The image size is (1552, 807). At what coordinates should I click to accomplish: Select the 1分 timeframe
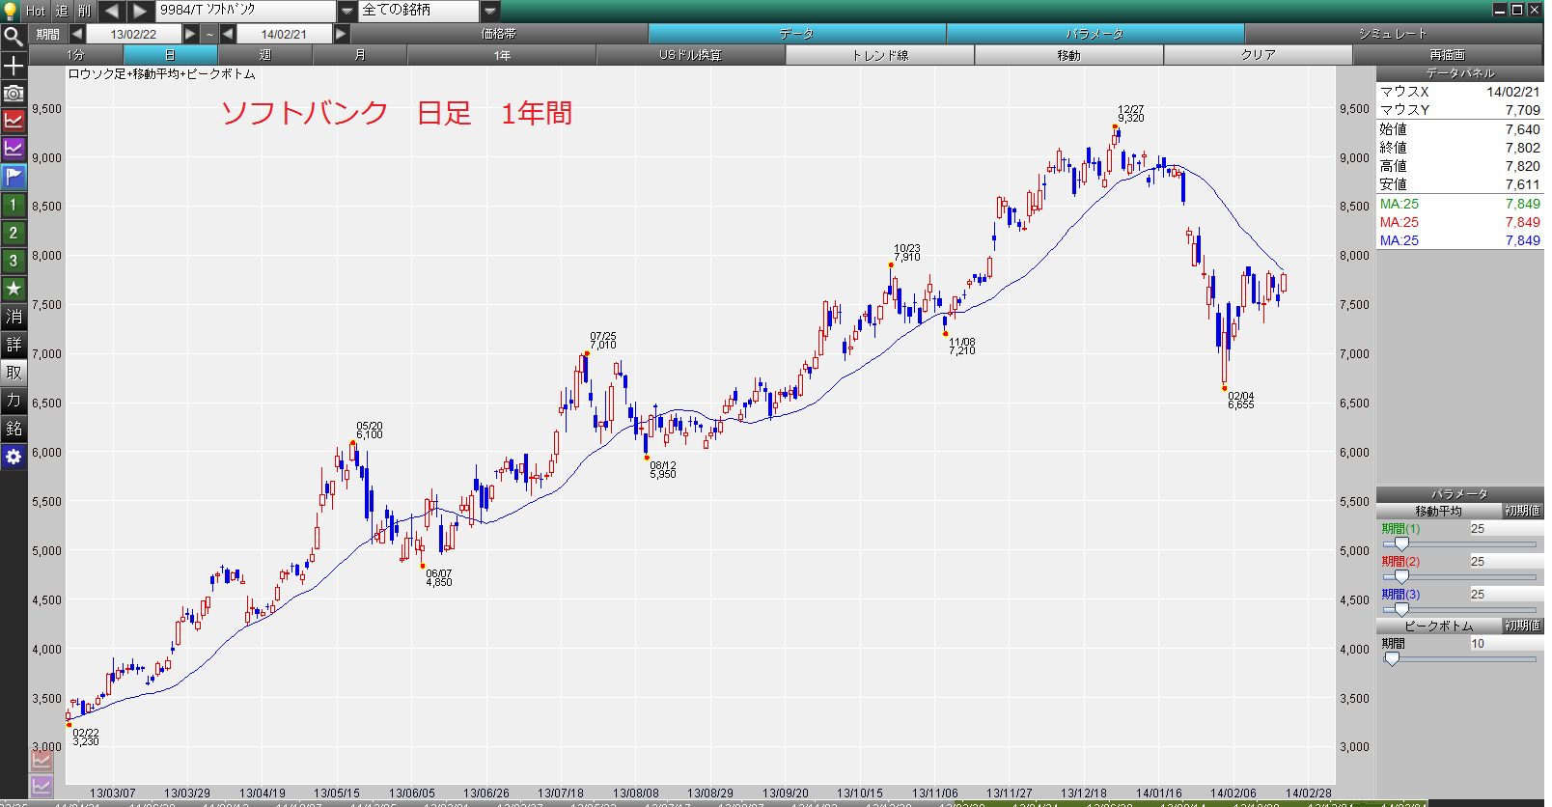click(76, 55)
